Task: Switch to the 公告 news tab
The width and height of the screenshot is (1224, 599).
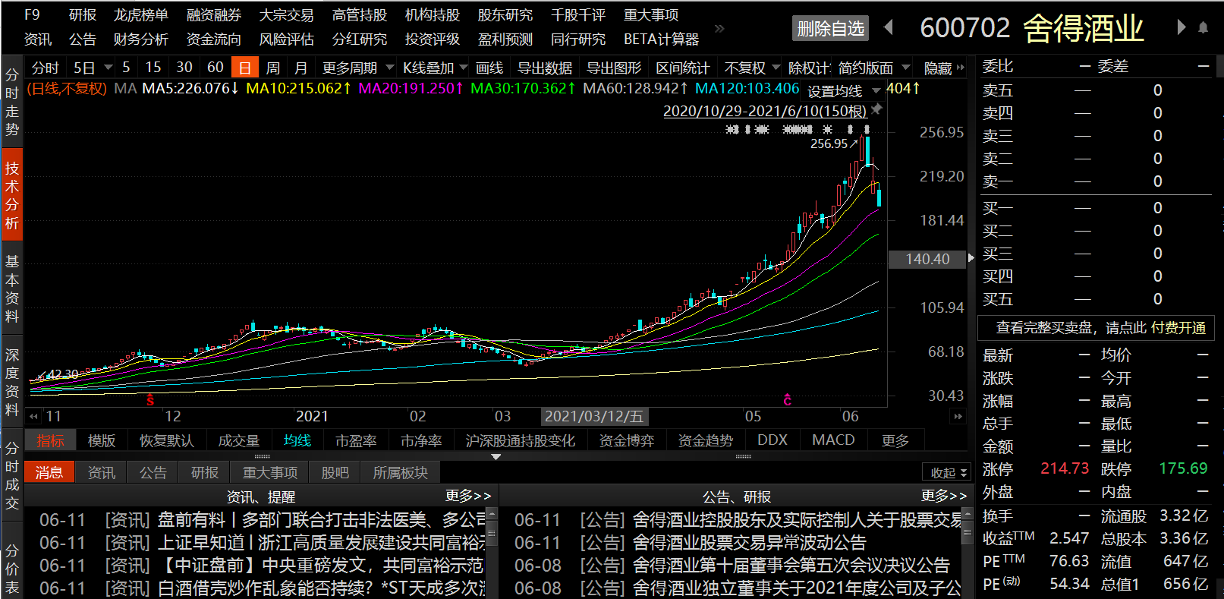Action: [153, 472]
